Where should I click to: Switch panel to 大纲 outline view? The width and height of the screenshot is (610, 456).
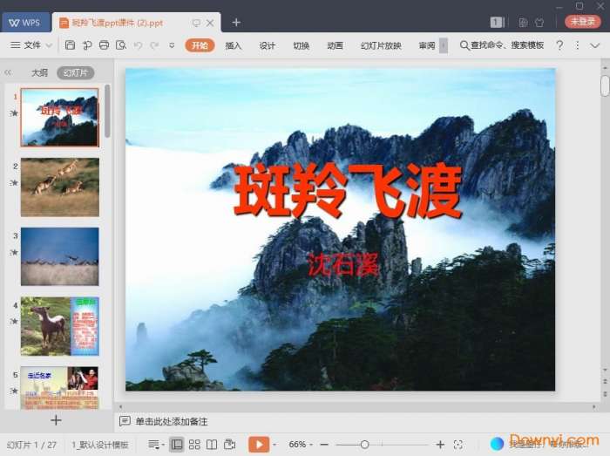(39, 73)
